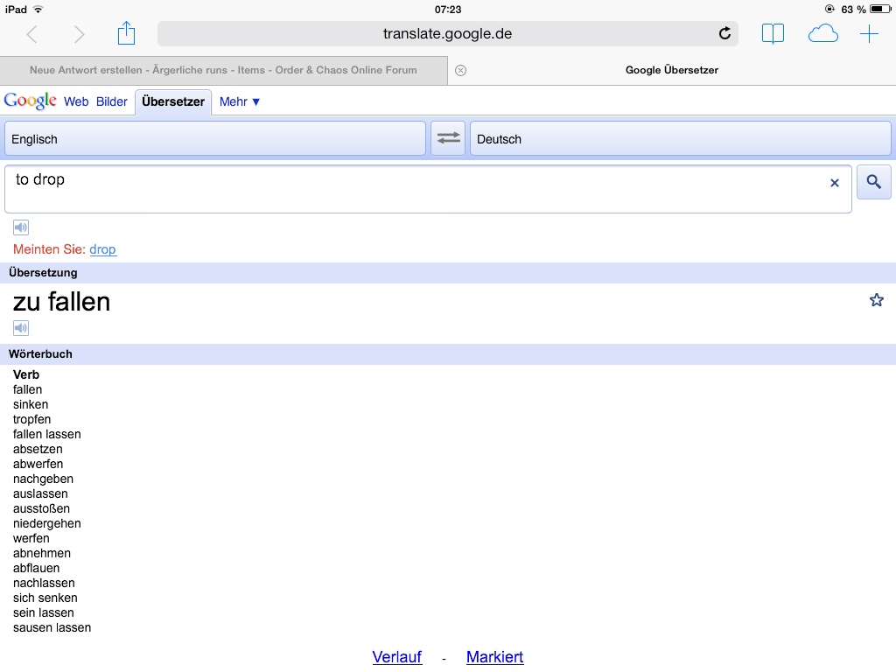
Task: Open the Englisch source language dropdown
Action: (x=215, y=138)
